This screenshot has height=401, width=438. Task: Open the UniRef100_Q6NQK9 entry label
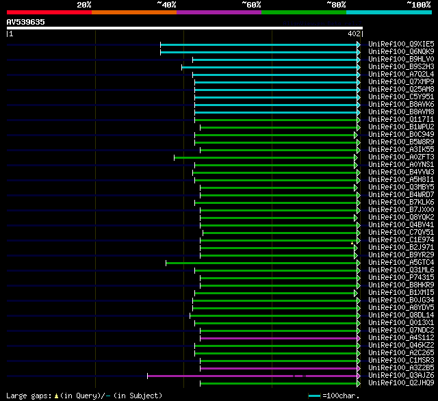coord(401,51)
